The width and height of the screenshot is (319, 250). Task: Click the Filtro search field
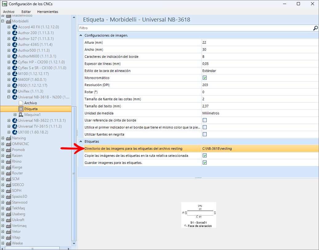pyautogui.click(x=195, y=28)
